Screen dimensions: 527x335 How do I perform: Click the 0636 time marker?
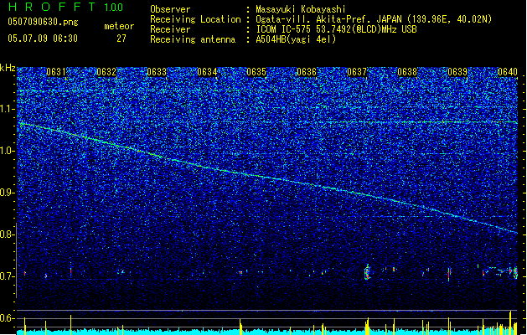(x=307, y=72)
